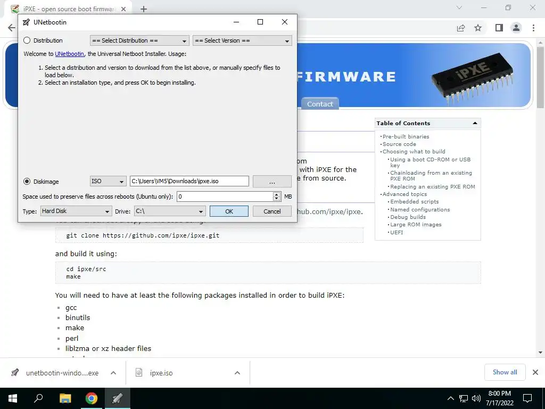Open Embedded scripts contents link
This screenshot has height=409, width=545.
pos(414,202)
